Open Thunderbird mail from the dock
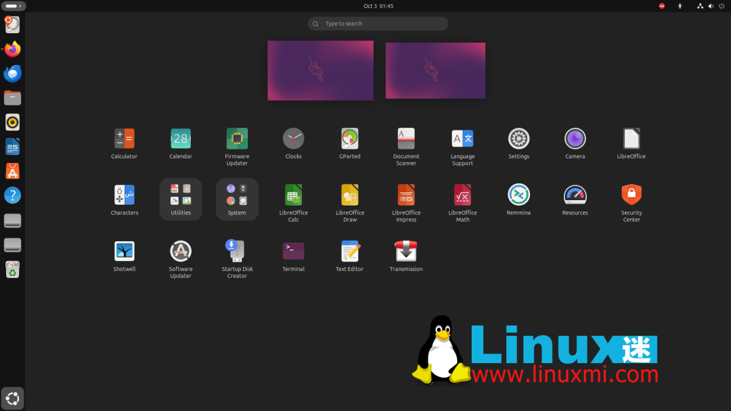The image size is (731, 411). (13, 74)
